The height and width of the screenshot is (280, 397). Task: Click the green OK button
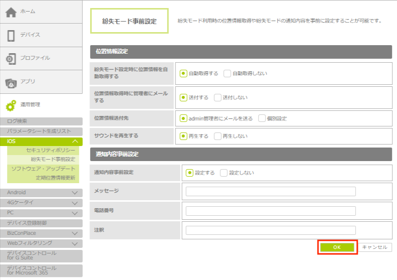click(x=337, y=247)
